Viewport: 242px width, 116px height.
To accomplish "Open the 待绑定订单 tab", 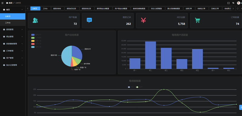I will click(x=202, y=8).
